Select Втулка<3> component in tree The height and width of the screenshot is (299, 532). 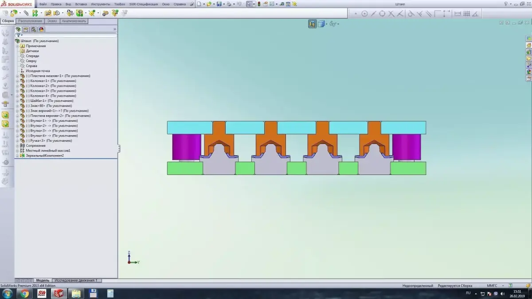52,131
